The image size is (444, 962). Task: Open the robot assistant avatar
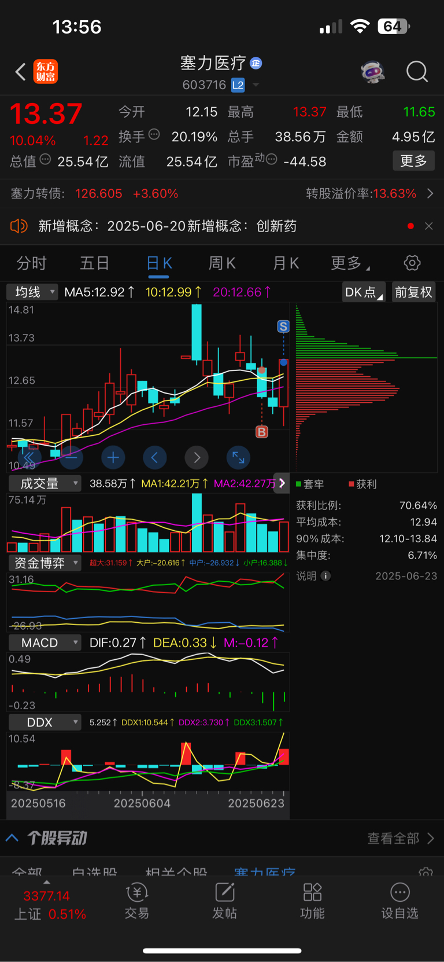(373, 72)
